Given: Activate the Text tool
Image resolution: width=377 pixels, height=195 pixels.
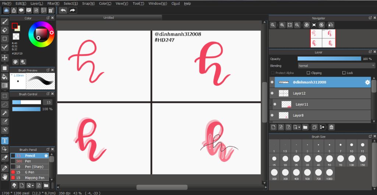Looking at the screenshot, I should click(5, 141).
